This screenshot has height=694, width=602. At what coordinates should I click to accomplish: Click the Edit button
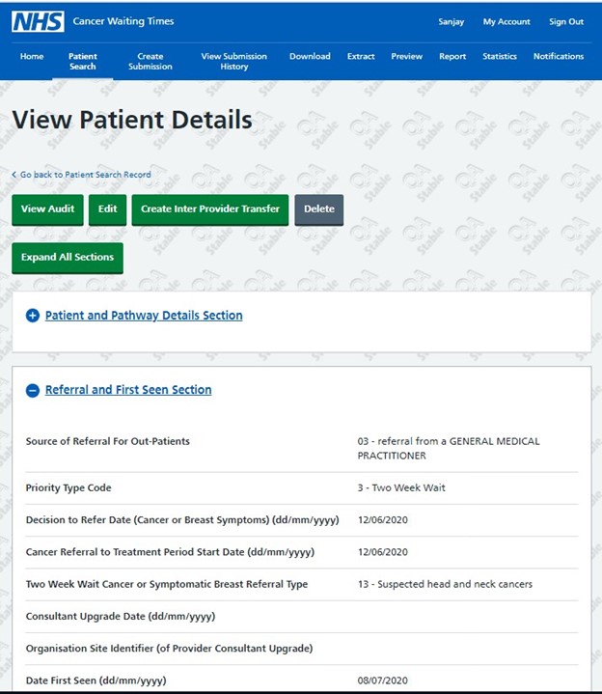(x=107, y=209)
